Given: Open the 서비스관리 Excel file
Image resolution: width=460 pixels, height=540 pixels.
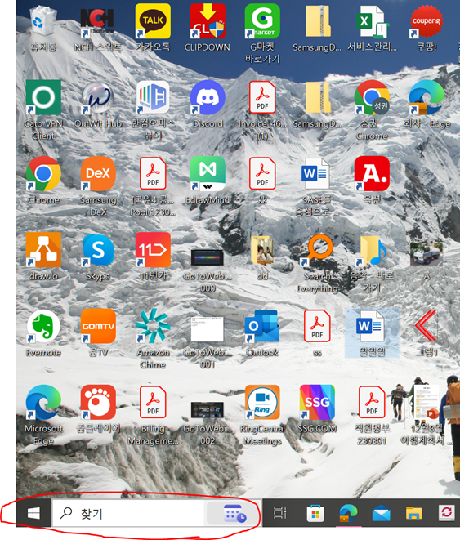Looking at the screenshot, I should pyautogui.click(x=372, y=21).
